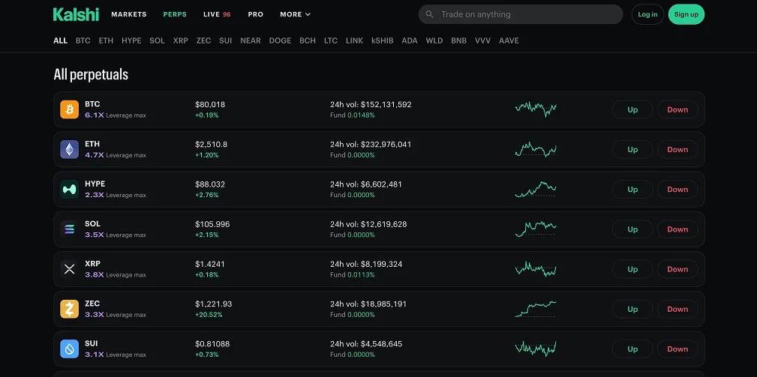Click Up on the ETH row
Screen dimensions: 757x377
click(x=632, y=149)
